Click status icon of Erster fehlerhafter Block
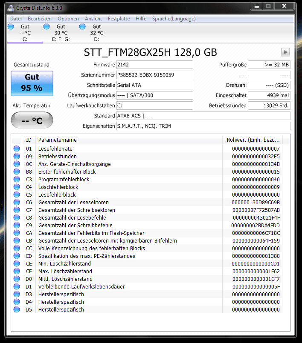This screenshot has height=343, width=302. click(17, 172)
